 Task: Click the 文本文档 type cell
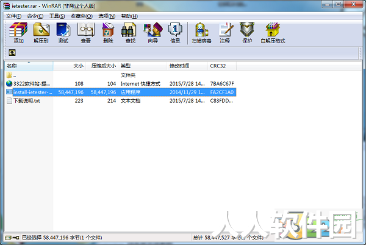tap(131, 101)
